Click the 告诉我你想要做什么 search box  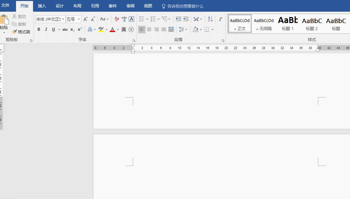[185, 6]
